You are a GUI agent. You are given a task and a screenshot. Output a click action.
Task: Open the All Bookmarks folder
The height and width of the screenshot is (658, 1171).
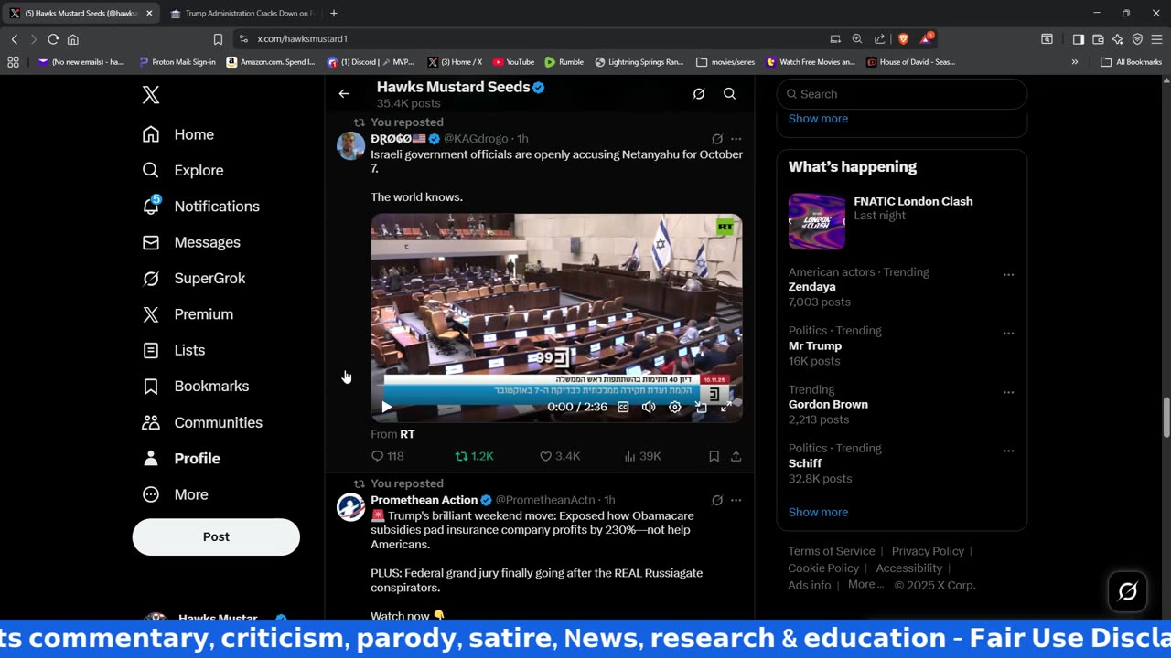[x=1131, y=62]
